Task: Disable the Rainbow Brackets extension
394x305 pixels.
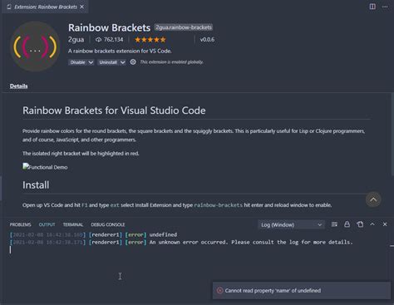Action: [77, 62]
